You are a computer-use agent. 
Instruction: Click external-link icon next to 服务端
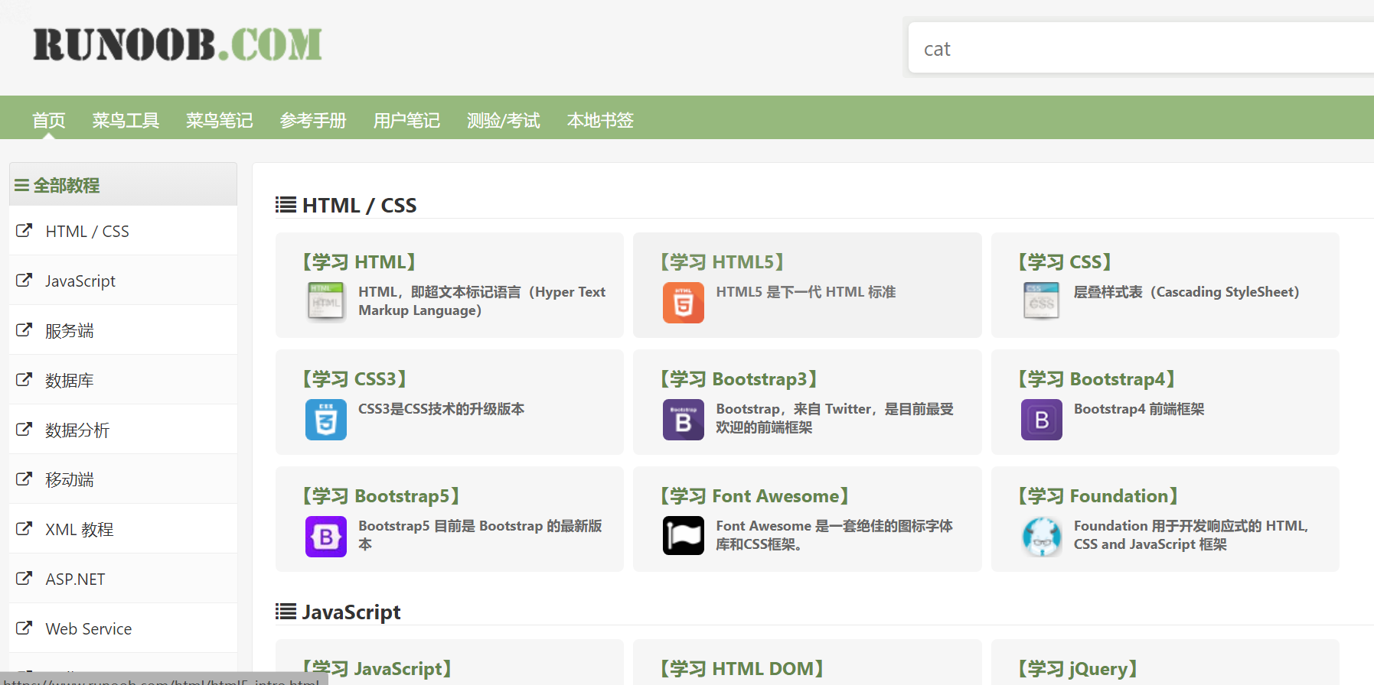pos(24,330)
